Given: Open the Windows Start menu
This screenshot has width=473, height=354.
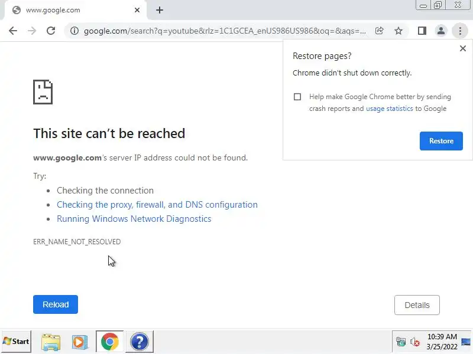Looking at the screenshot, I should 17,342.
